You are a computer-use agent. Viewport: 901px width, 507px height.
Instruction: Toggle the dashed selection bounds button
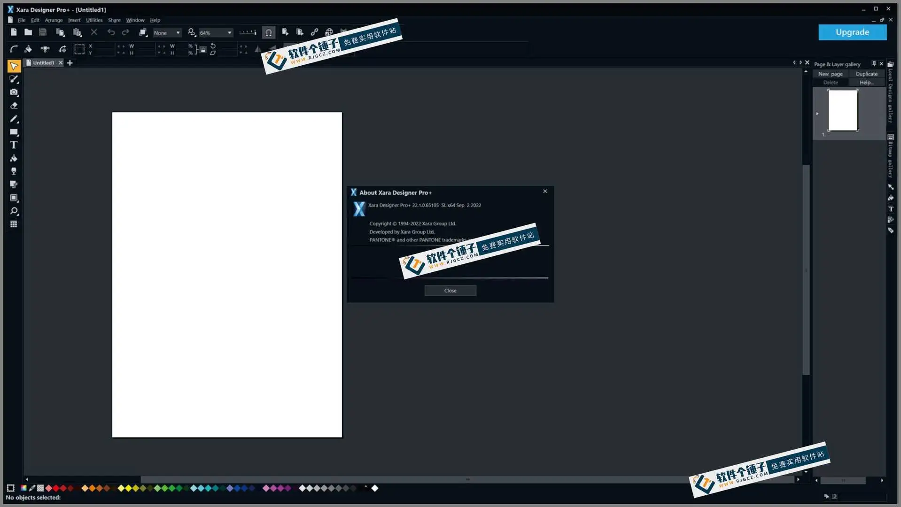click(x=79, y=49)
